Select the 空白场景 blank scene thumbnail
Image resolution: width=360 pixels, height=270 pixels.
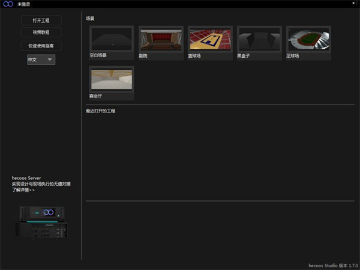coord(112,39)
